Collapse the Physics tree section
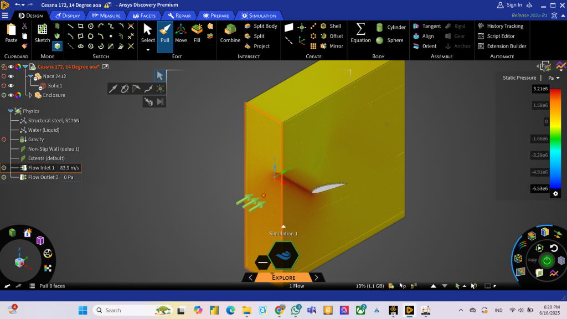Image resolution: width=567 pixels, height=319 pixels. 11,111
